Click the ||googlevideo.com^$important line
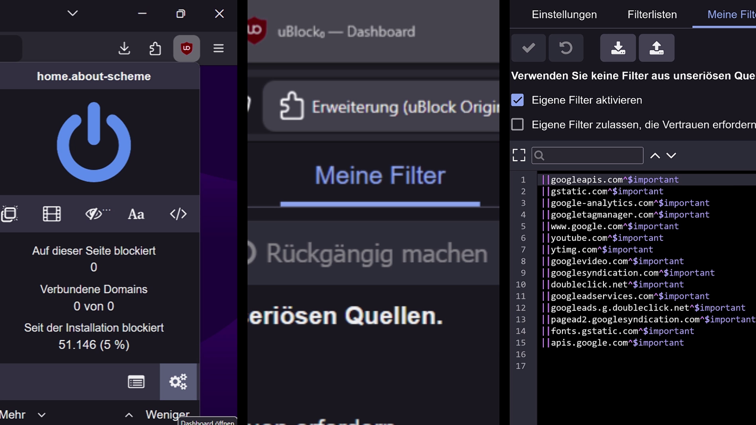Image resolution: width=756 pixels, height=425 pixels. point(613,261)
